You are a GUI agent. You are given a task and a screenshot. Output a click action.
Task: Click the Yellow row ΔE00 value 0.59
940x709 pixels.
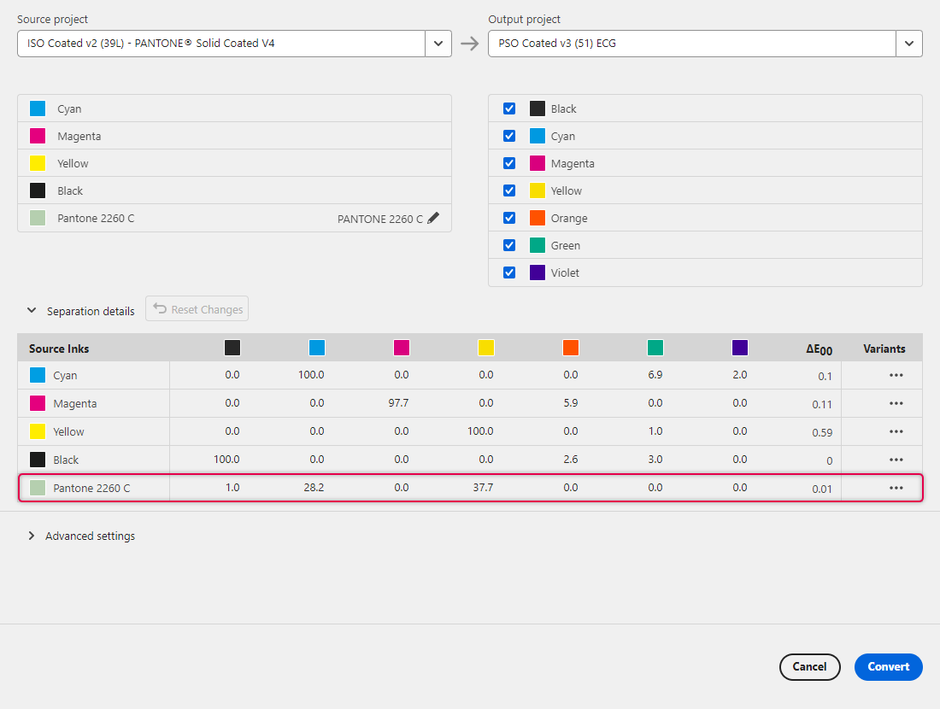tap(822, 432)
